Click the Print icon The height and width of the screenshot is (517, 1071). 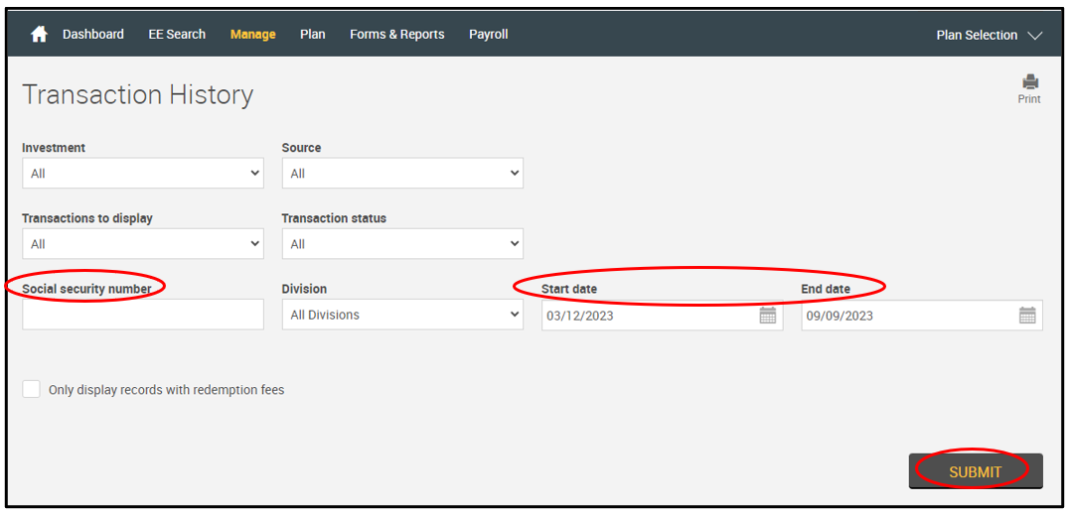pyautogui.click(x=1029, y=82)
